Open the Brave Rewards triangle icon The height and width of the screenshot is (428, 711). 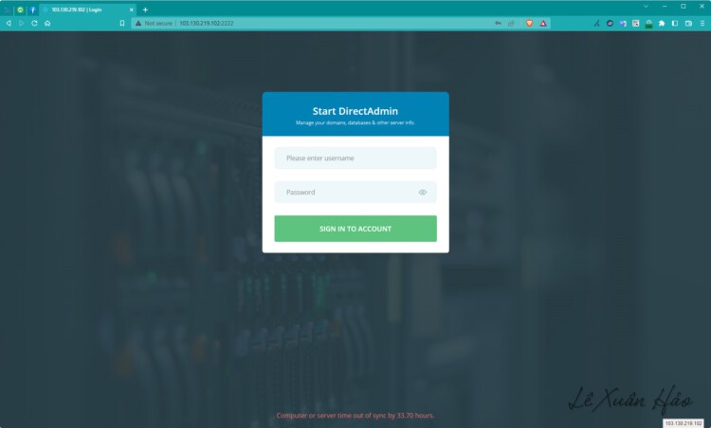543,23
